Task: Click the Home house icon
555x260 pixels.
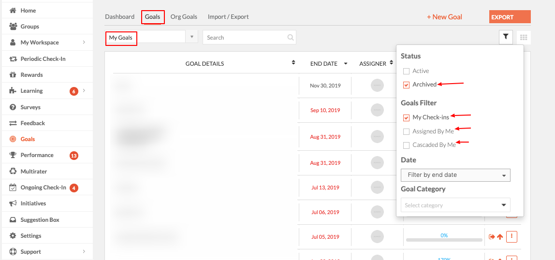Action: (13, 10)
